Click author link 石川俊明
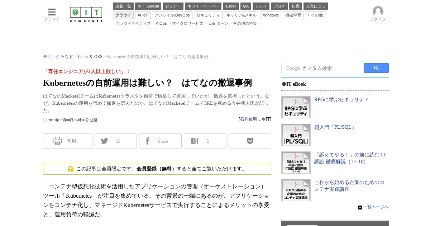 point(249,119)
